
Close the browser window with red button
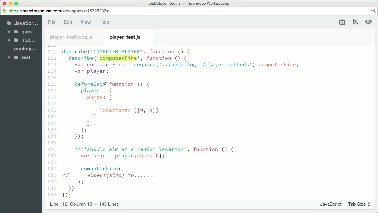click(x=4, y=4)
